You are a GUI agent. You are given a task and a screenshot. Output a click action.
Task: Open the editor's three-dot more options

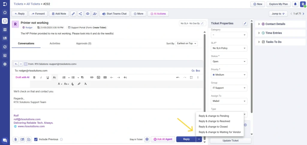(198, 78)
